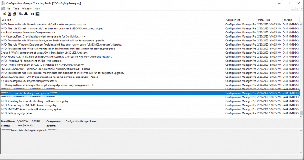
Task: Select row "<<<RuleCategory: Site Upgrade Requirements>>>"
Action: click(x=150, y=81)
